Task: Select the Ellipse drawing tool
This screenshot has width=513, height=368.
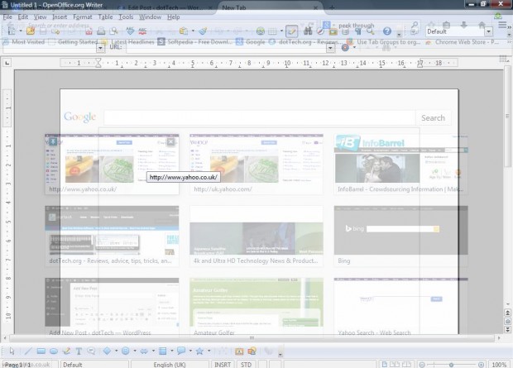Action: tap(54, 351)
